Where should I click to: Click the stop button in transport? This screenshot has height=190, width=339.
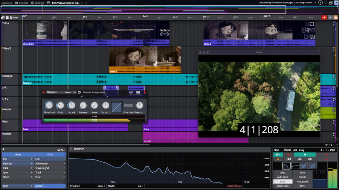click(x=305, y=154)
